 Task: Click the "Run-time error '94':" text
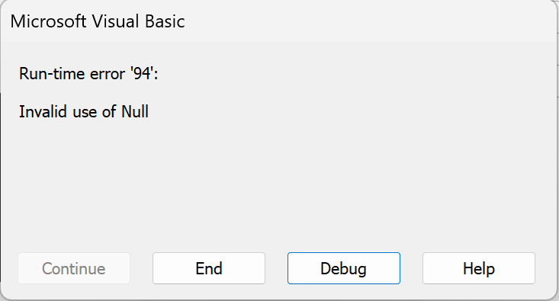pos(88,74)
